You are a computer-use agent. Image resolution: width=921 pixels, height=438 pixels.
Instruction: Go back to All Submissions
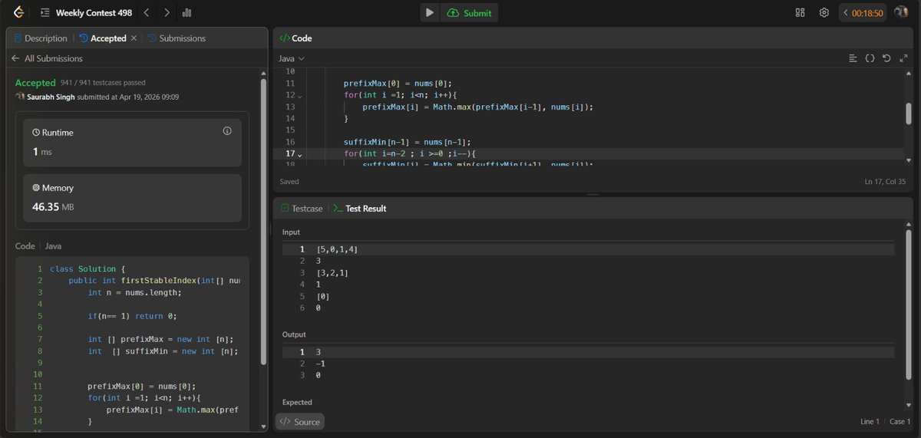(x=47, y=58)
